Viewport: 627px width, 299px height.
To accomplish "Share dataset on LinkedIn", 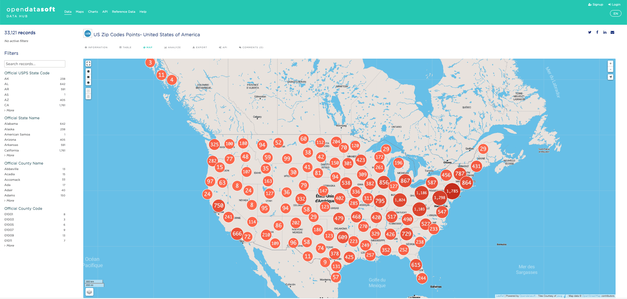I will (x=605, y=33).
